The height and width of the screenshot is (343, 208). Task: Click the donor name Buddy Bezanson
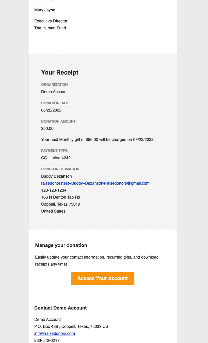coord(56,176)
